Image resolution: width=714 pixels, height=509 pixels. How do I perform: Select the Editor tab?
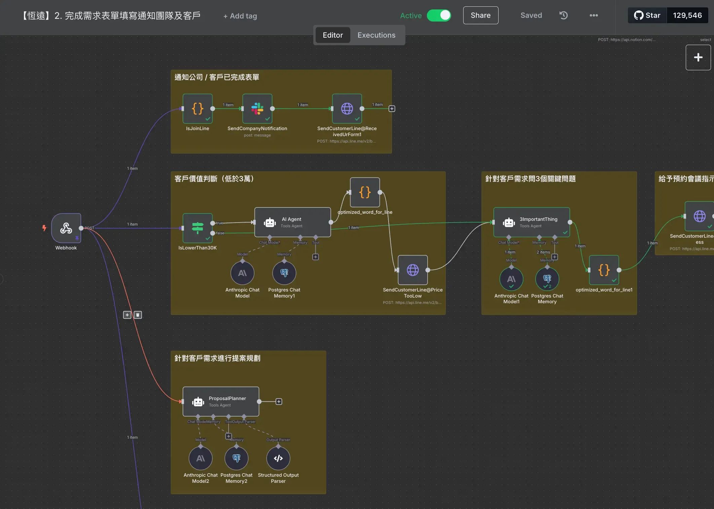(x=332, y=35)
